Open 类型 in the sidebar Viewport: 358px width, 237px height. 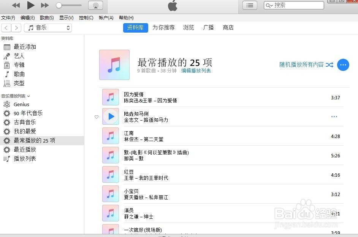(19, 83)
